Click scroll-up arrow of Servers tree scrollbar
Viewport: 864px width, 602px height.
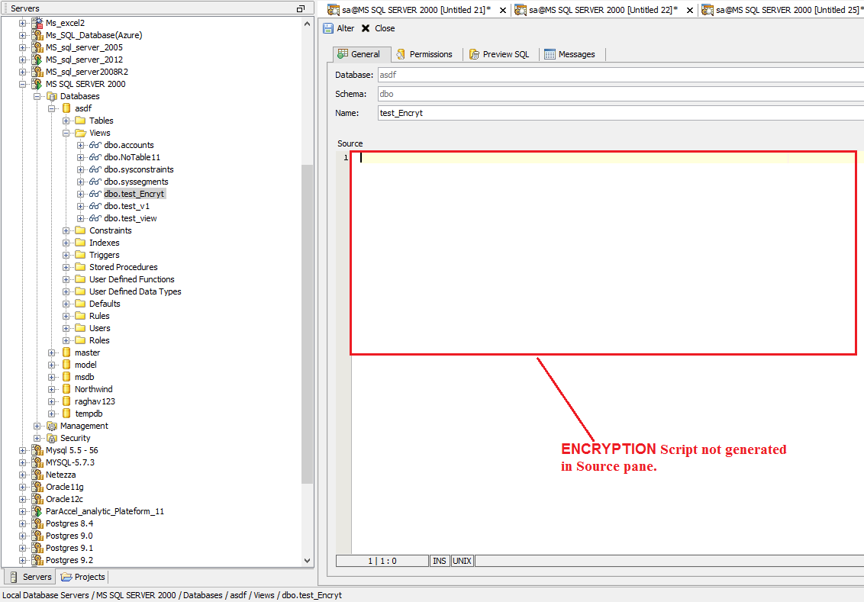click(x=307, y=24)
